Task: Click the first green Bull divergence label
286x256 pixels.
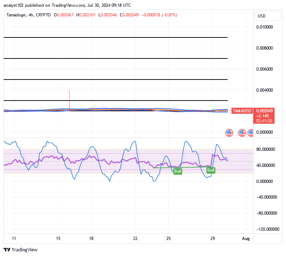Action: 178,171
